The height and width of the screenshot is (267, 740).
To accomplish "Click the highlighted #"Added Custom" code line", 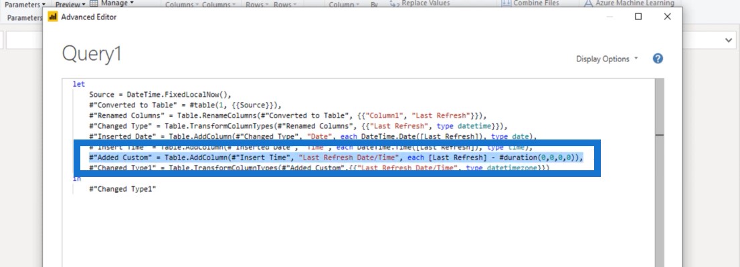I will coord(336,158).
